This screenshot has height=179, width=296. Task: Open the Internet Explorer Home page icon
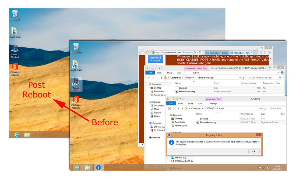[x=261, y=52]
